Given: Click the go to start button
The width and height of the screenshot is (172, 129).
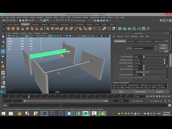Looking at the screenshot, I should (x=148, y=96).
